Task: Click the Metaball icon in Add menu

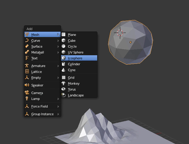Action: (x=27, y=52)
